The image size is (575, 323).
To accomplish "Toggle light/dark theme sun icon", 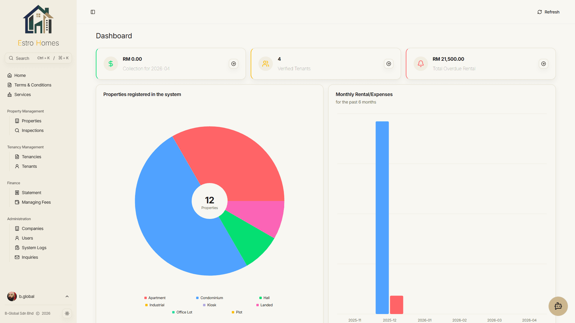I will pos(67,313).
